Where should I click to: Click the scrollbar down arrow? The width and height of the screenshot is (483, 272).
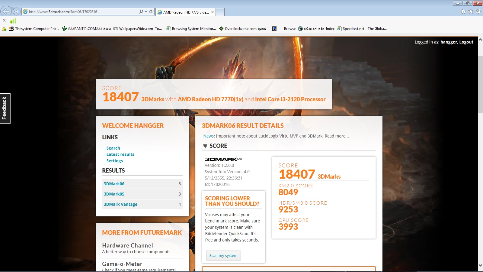(x=480, y=265)
